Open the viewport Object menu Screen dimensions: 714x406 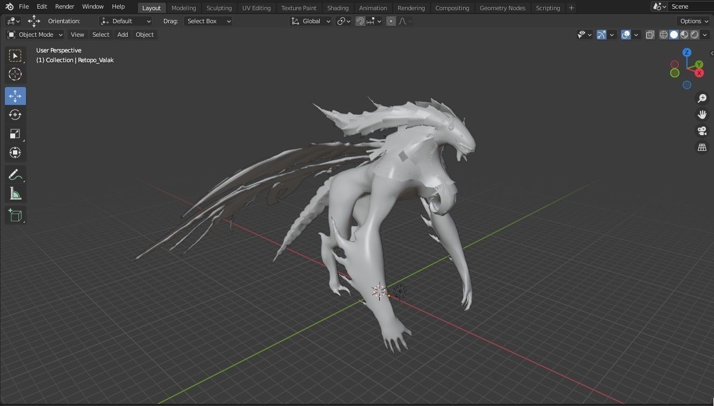click(x=144, y=35)
